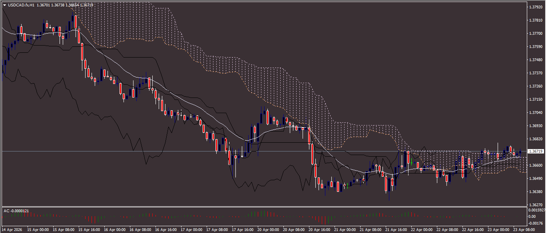The height and width of the screenshot is (233, 546).
Task: Click the USDCAD.fx,H1 chart title label
Action: pos(22,6)
